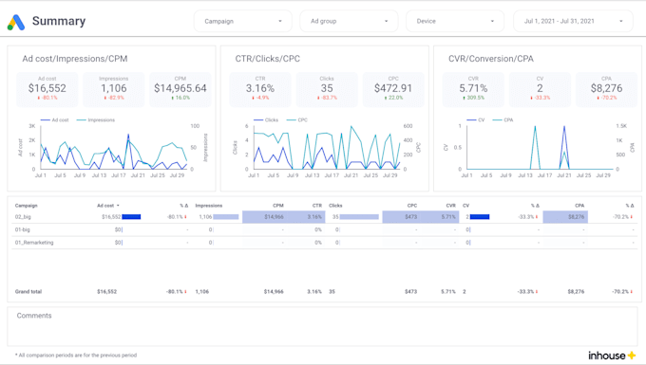Toggle the Impressions legend in first chart
The height and width of the screenshot is (365, 646).
point(96,120)
